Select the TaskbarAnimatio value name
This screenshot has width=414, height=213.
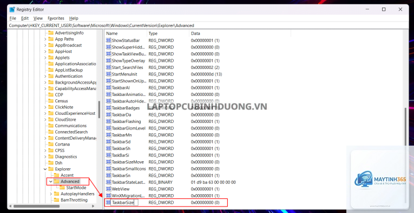coord(129,94)
